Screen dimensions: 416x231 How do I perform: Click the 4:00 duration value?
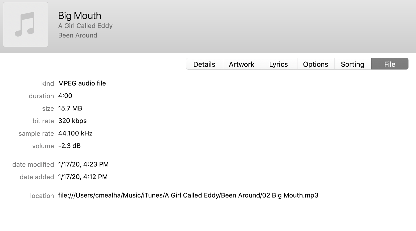[x=65, y=96]
